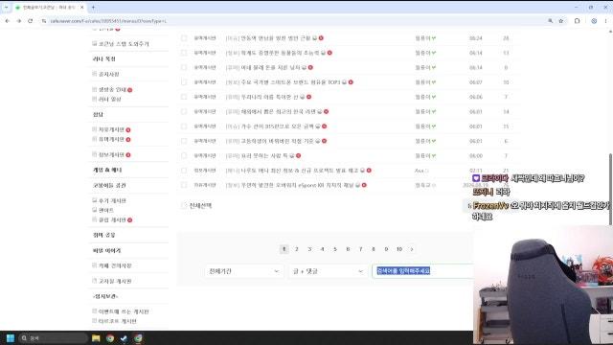The height and width of the screenshot is (345, 613).
Task: Open the Steam icon on the taskbar
Action: (x=124, y=338)
